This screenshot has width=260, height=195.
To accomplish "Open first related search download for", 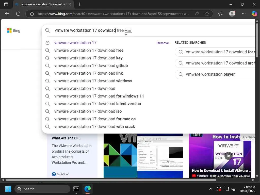I will (x=215, y=52).
